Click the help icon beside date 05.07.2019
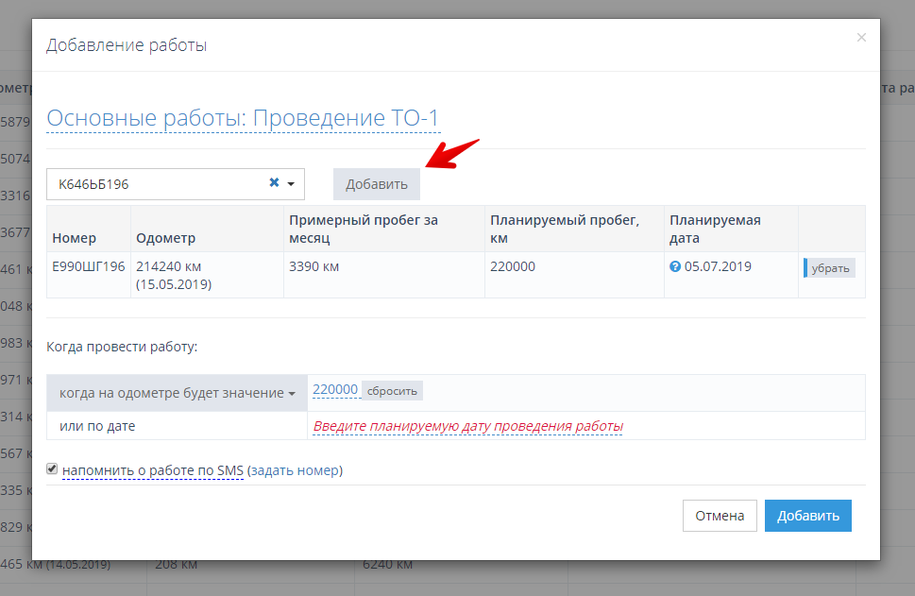Image resolution: width=915 pixels, height=596 pixels. pos(675,266)
